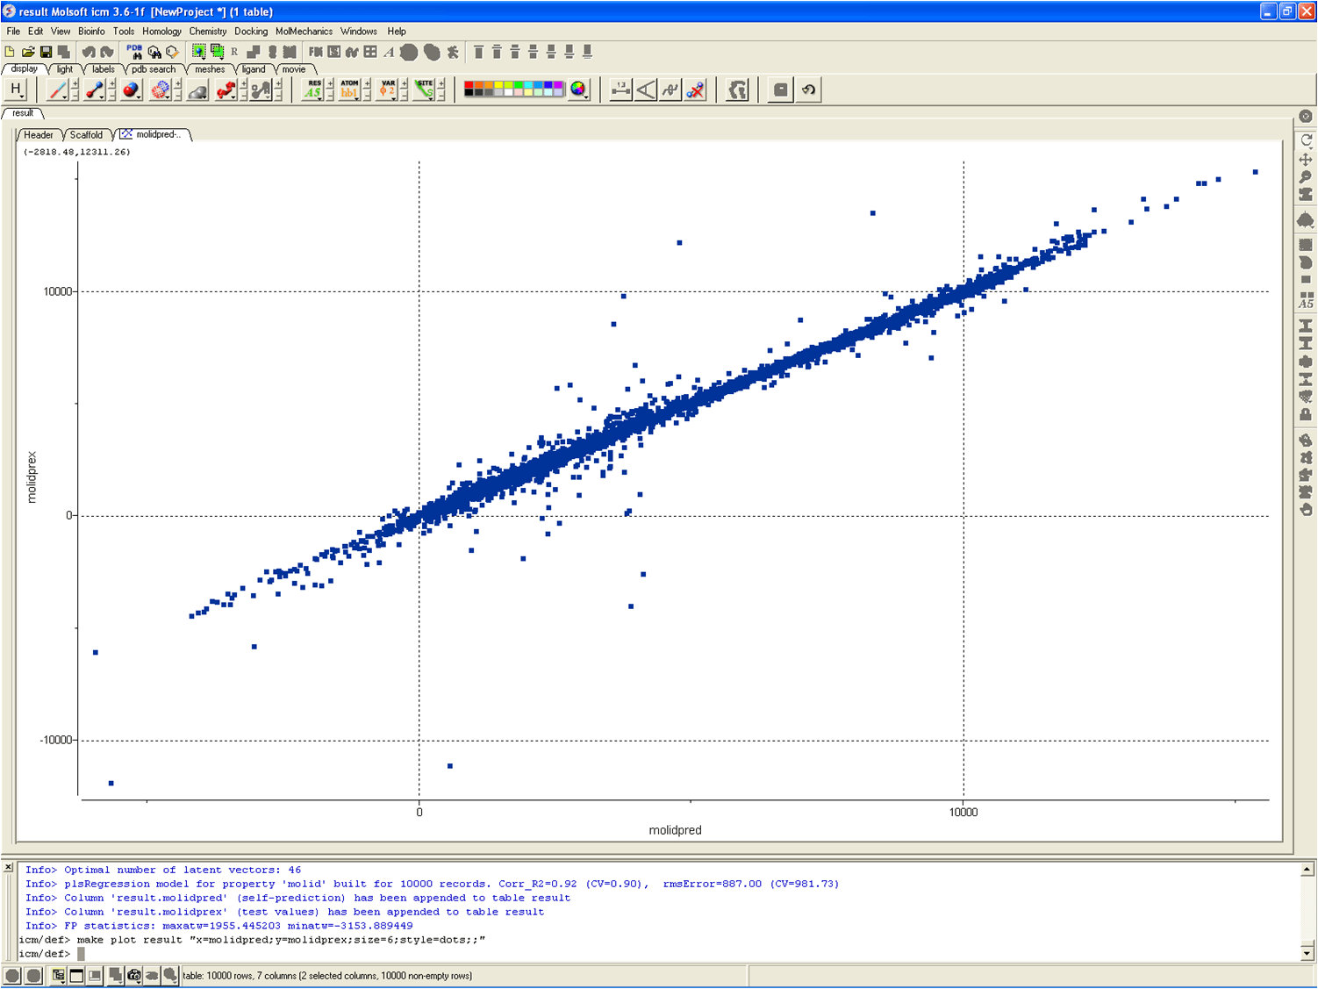The height and width of the screenshot is (989, 1318).
Task: Click the icm/def command prompt input
Action: click(80, 954)
